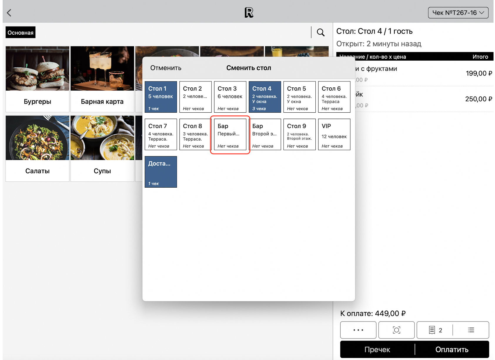495x360 pixels.
Task: Click the back arrow icon
Action: 9,13
